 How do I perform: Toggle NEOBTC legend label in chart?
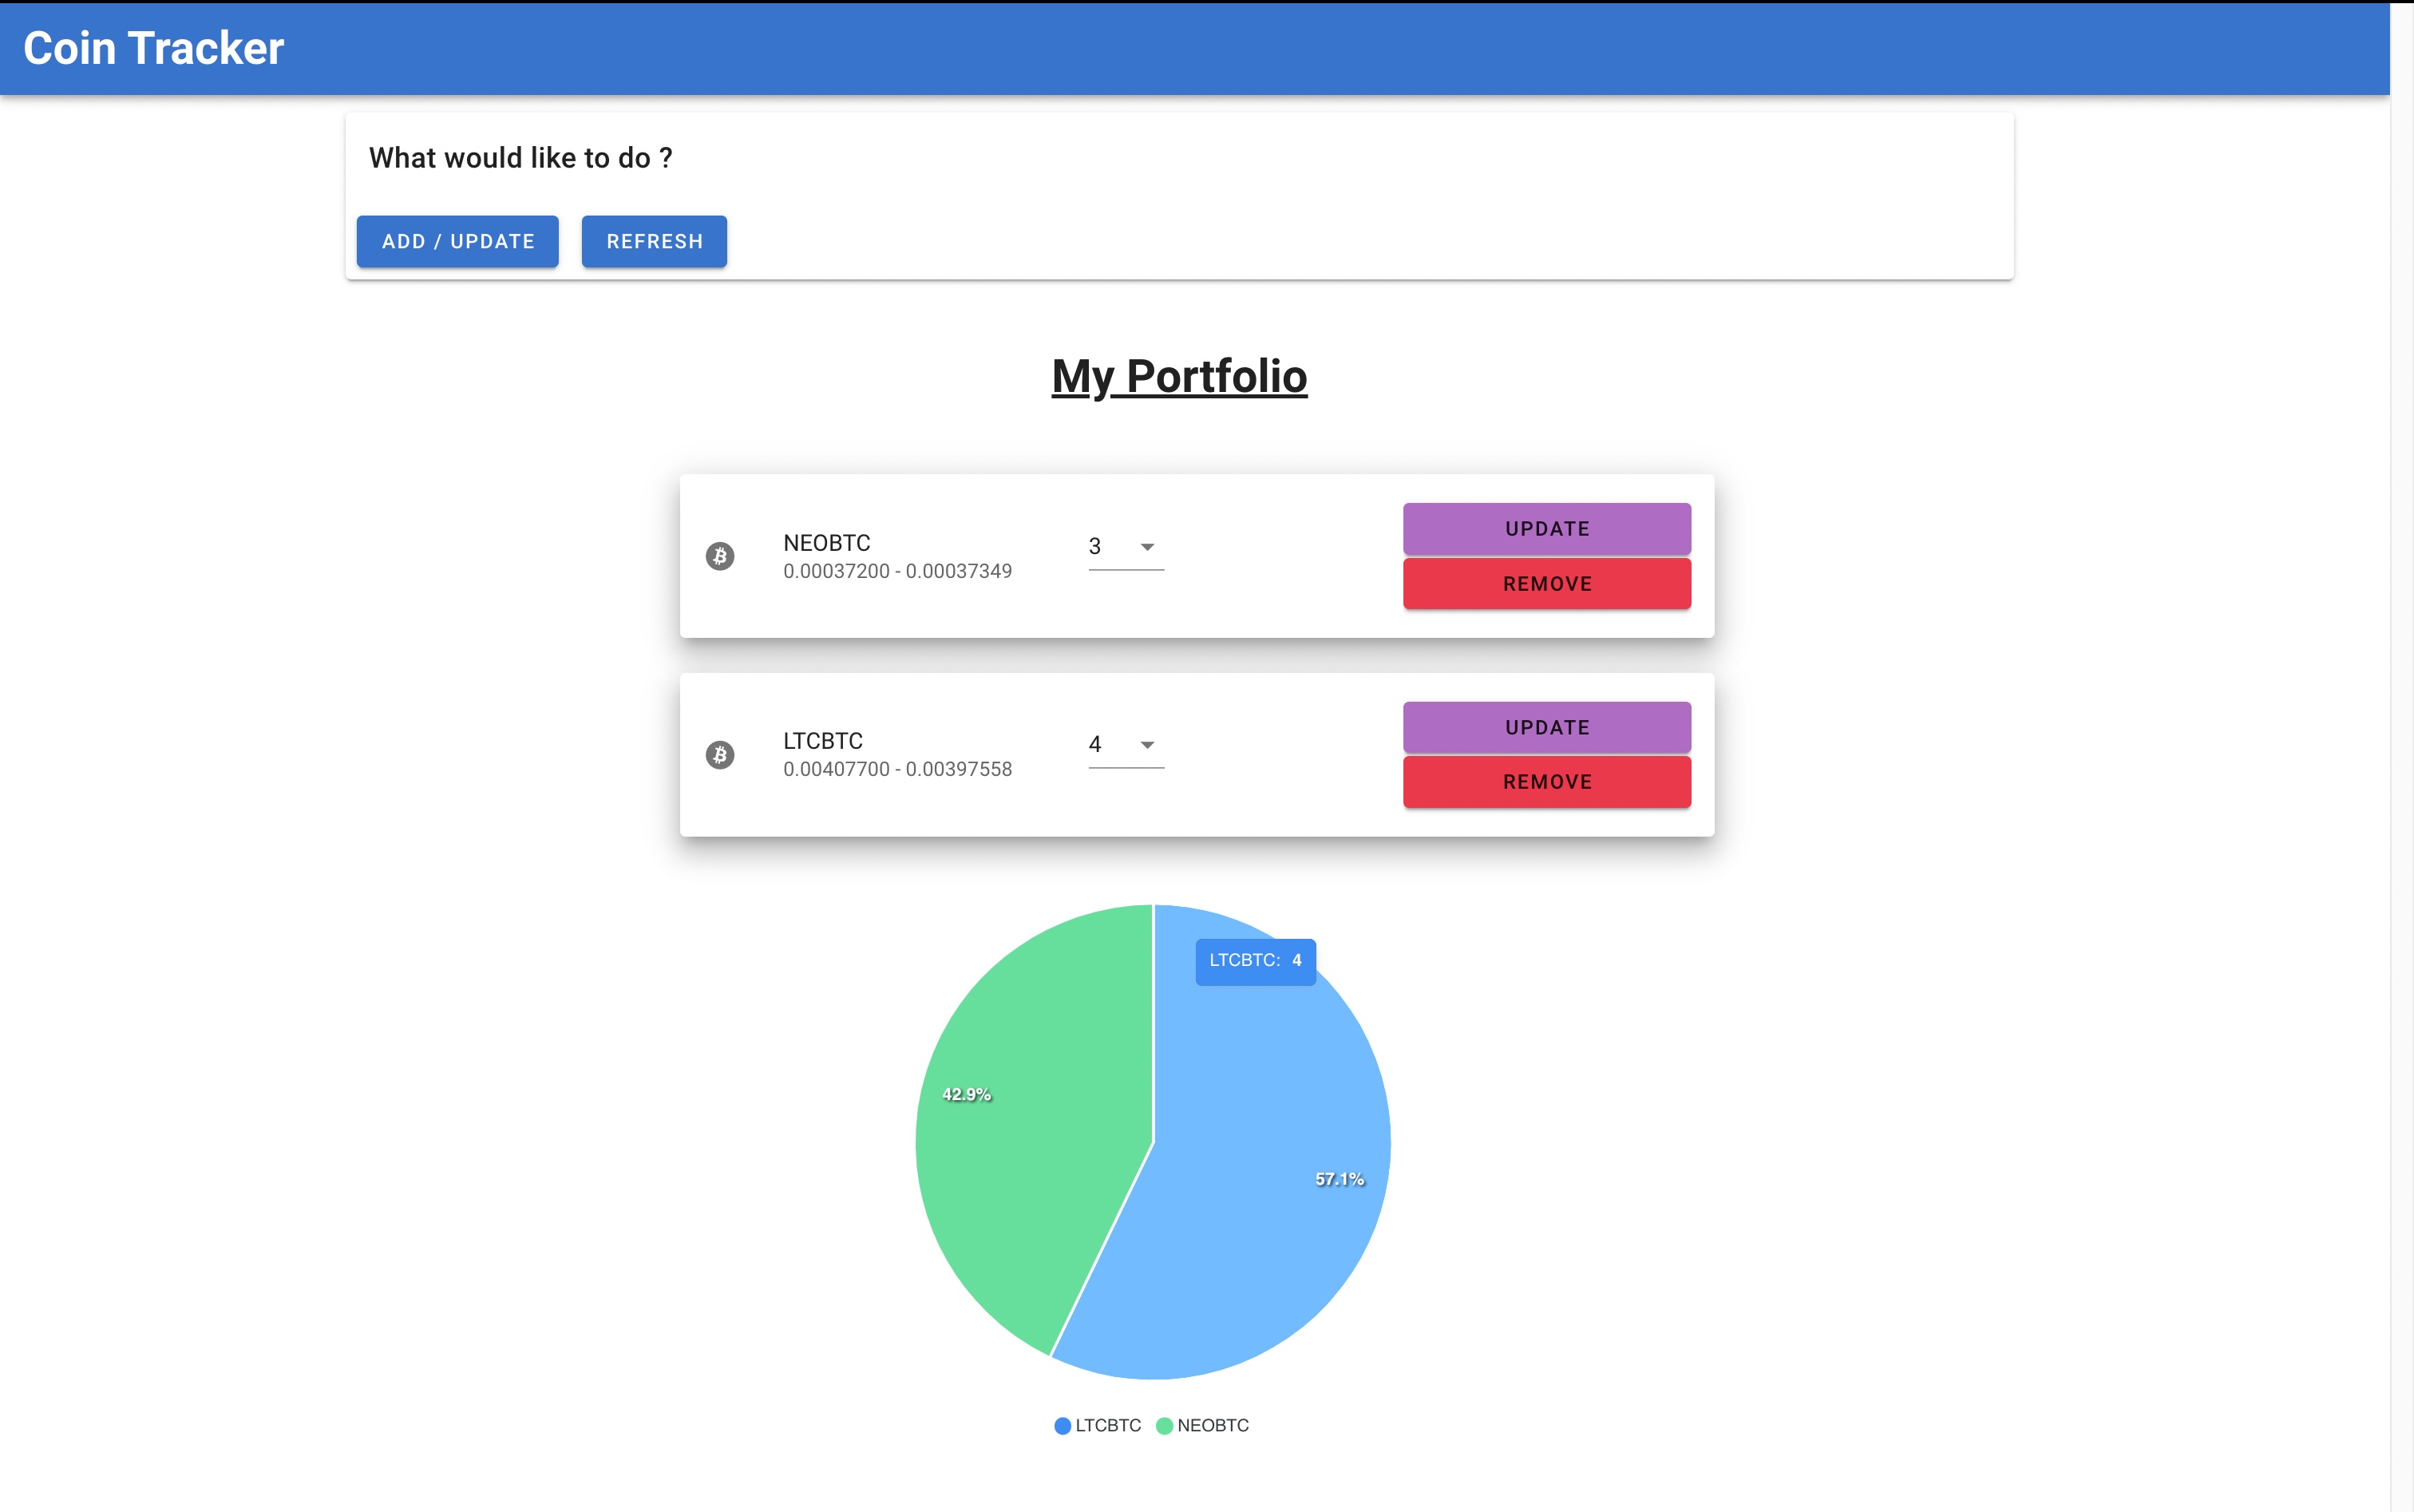click(x=1213, y=1426)
